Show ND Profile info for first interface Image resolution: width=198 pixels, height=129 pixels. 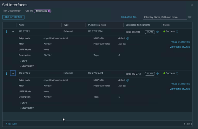[128, 38]
